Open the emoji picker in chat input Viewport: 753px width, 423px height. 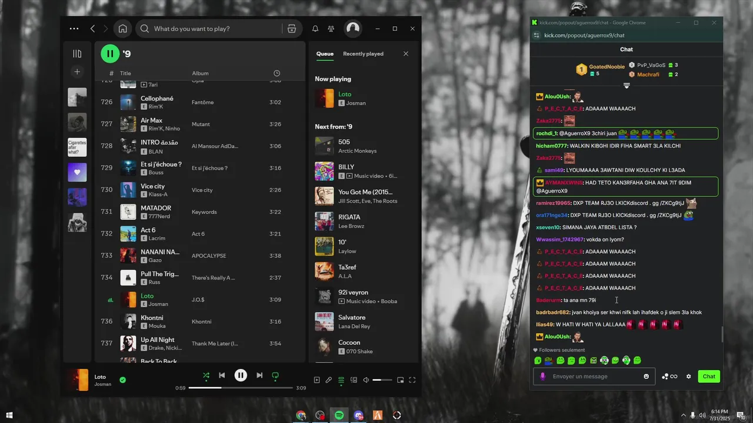pyautogui.click(x=647, y=377)
